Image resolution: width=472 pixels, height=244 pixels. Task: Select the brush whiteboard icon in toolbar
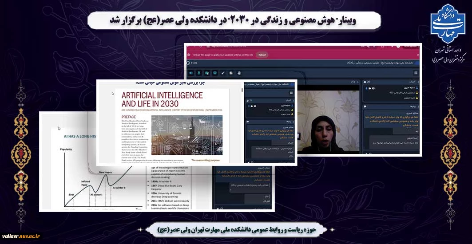223,73
